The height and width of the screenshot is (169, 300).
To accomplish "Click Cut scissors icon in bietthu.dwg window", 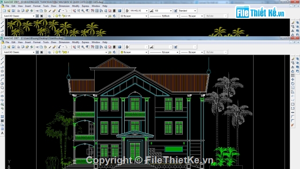I will pos(37,47).
